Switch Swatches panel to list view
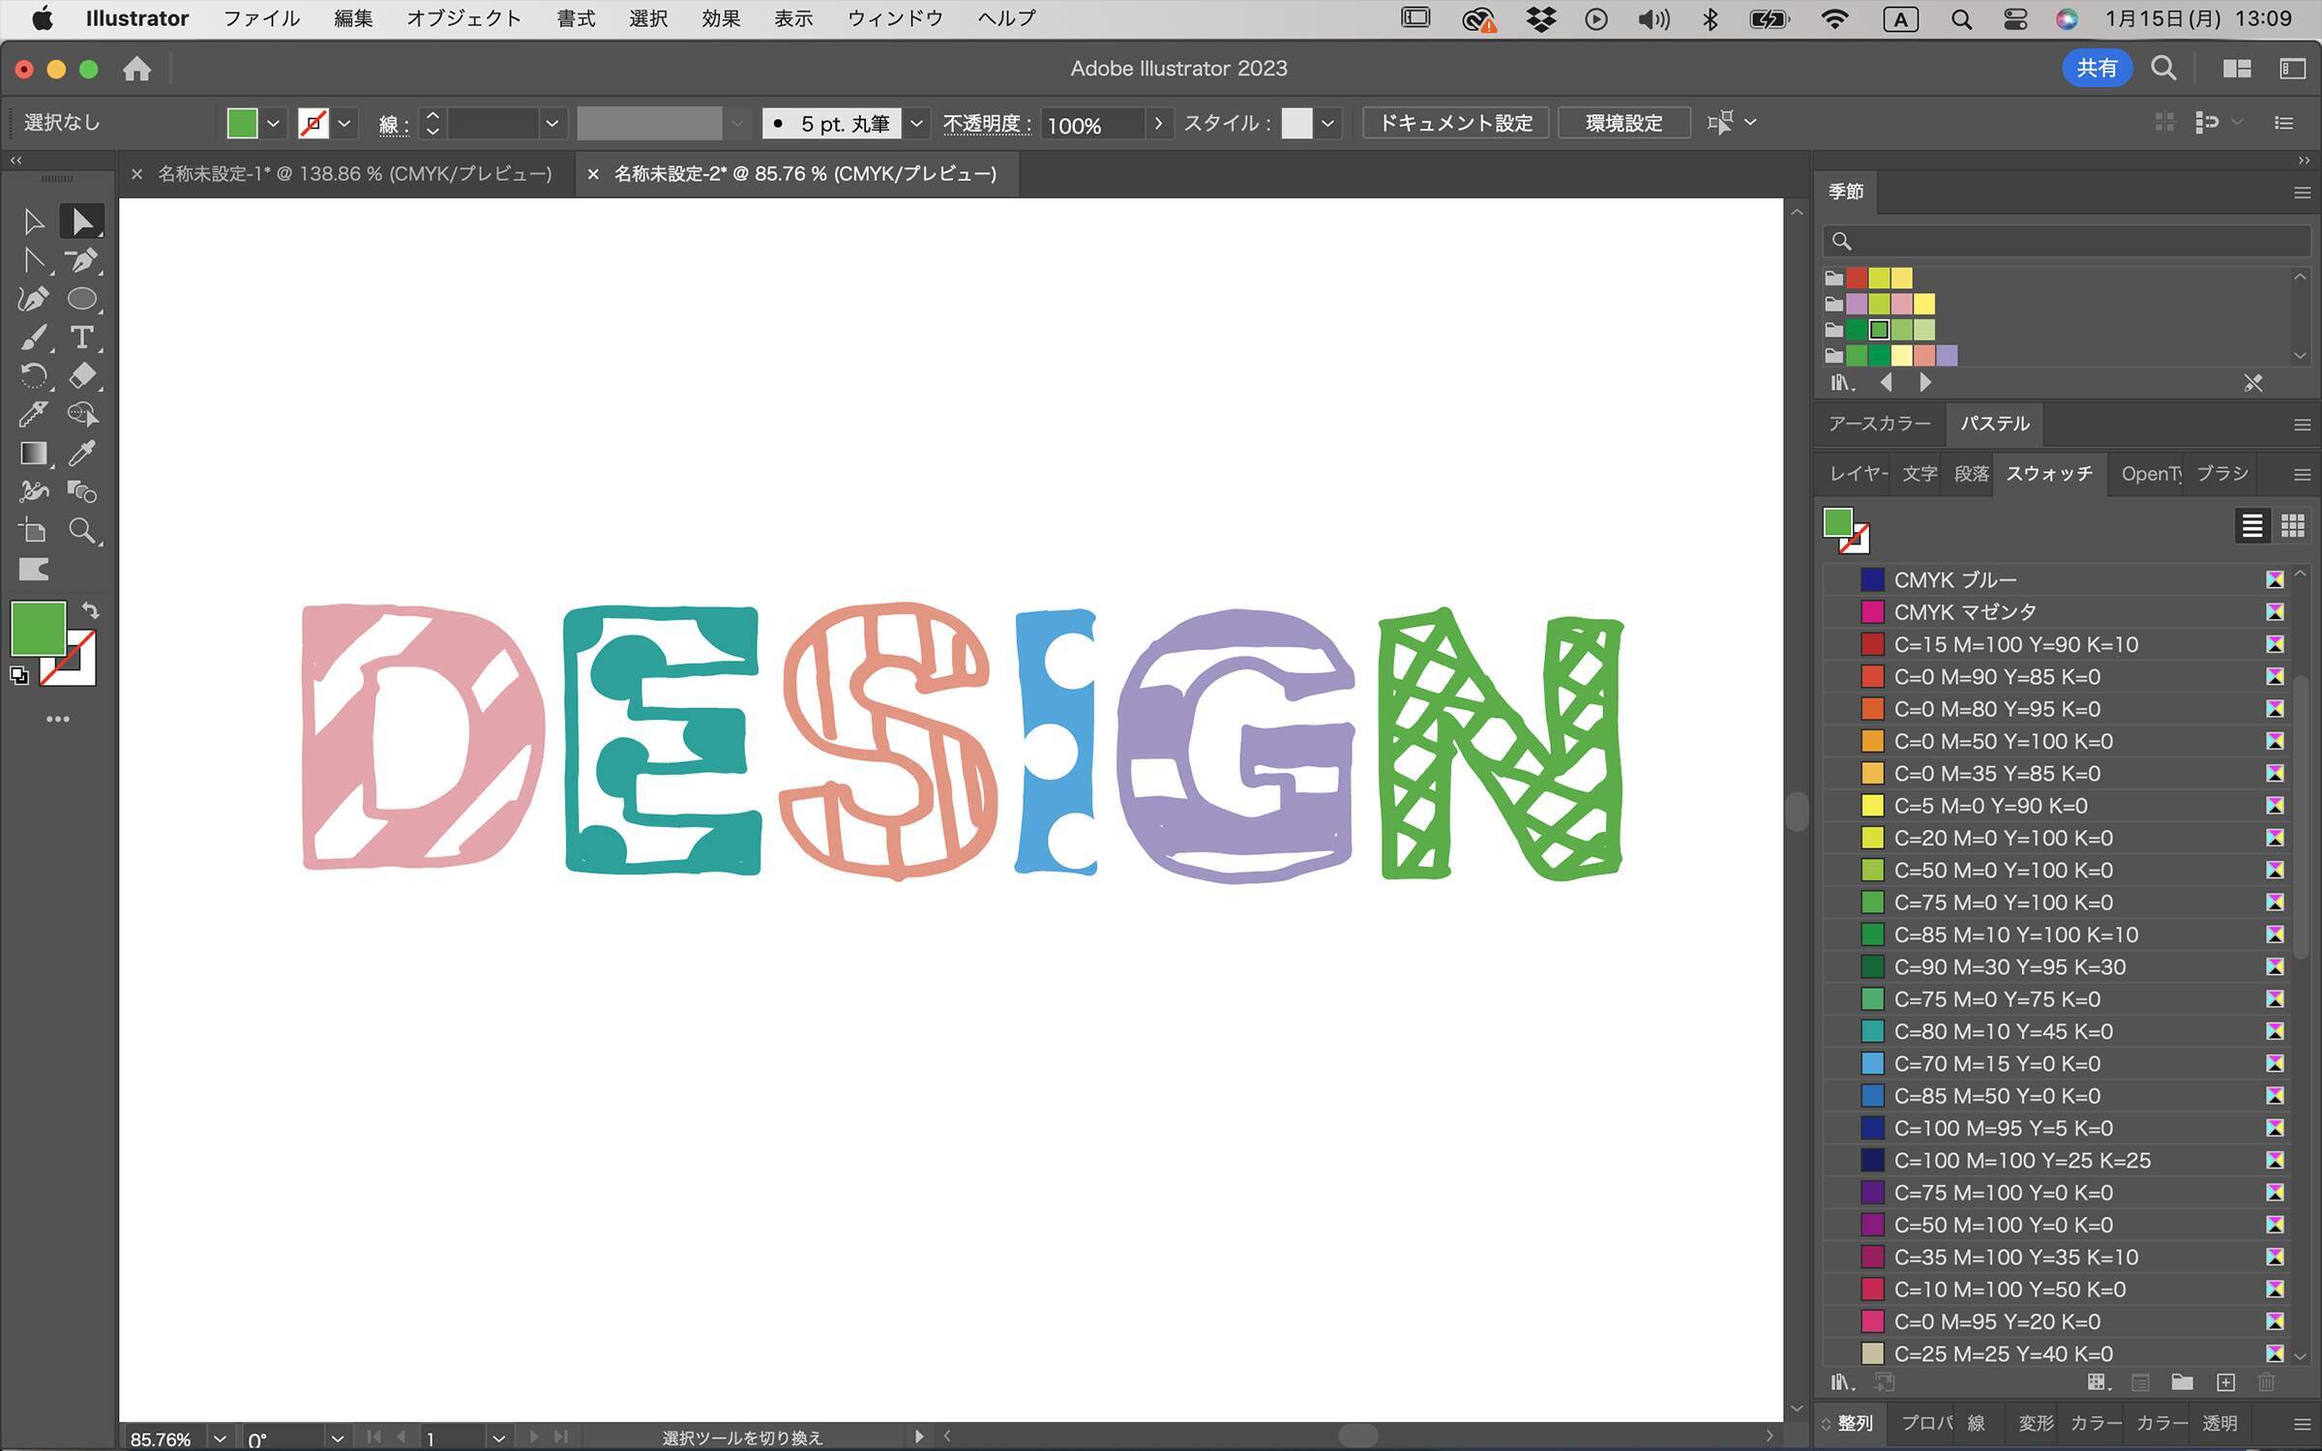This screenshot has height=1451, width=2322. [2251, 525]
